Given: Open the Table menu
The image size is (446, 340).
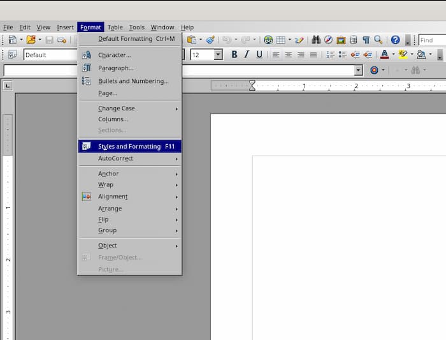Looking at the screenshot, I should pyautogui.click(x=115, y=27).
